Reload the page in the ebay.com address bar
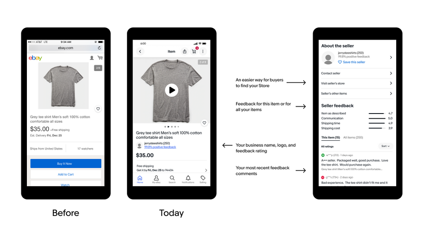 coord(99,48)
